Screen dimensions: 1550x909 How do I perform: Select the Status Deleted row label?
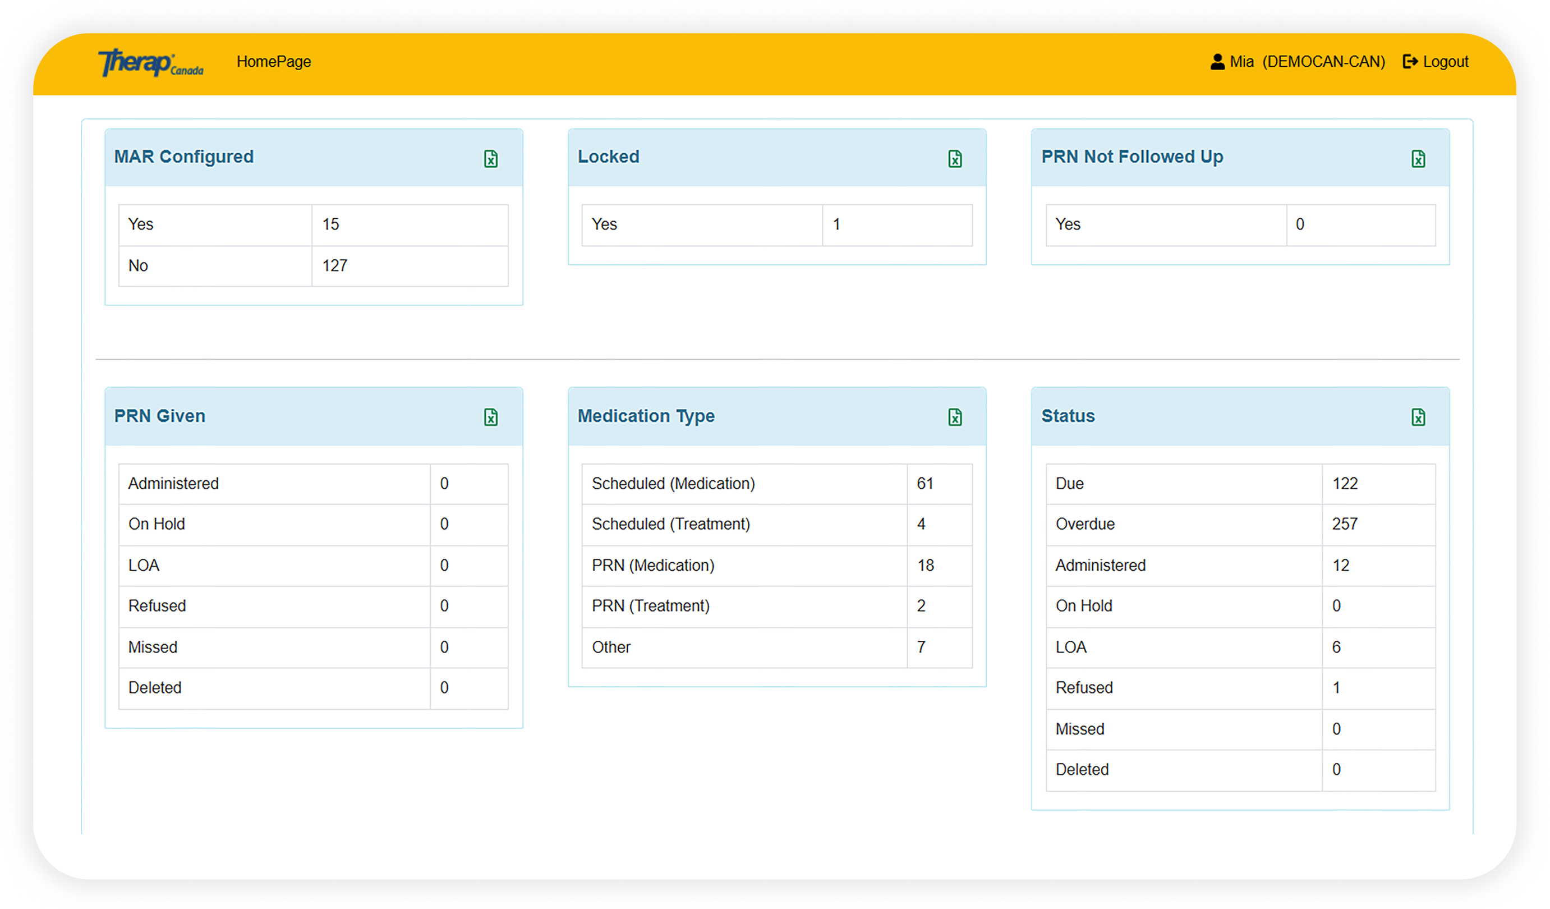click(x=1082, y=769)
